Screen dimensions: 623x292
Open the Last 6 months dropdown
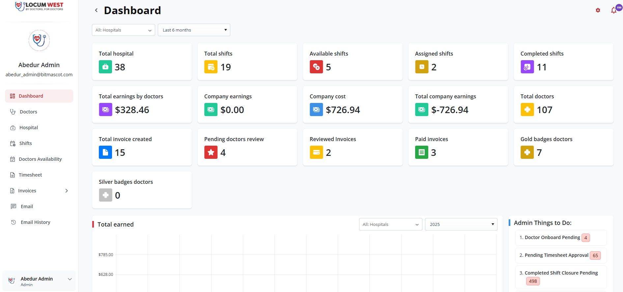point(194,30)
